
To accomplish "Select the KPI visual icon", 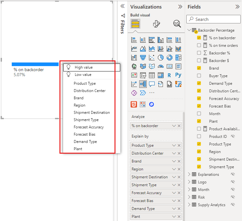I will click(134, 75).
